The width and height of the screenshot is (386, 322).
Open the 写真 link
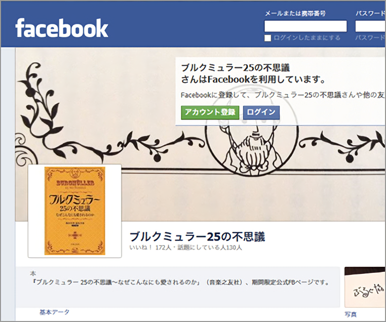click(351, 314)
